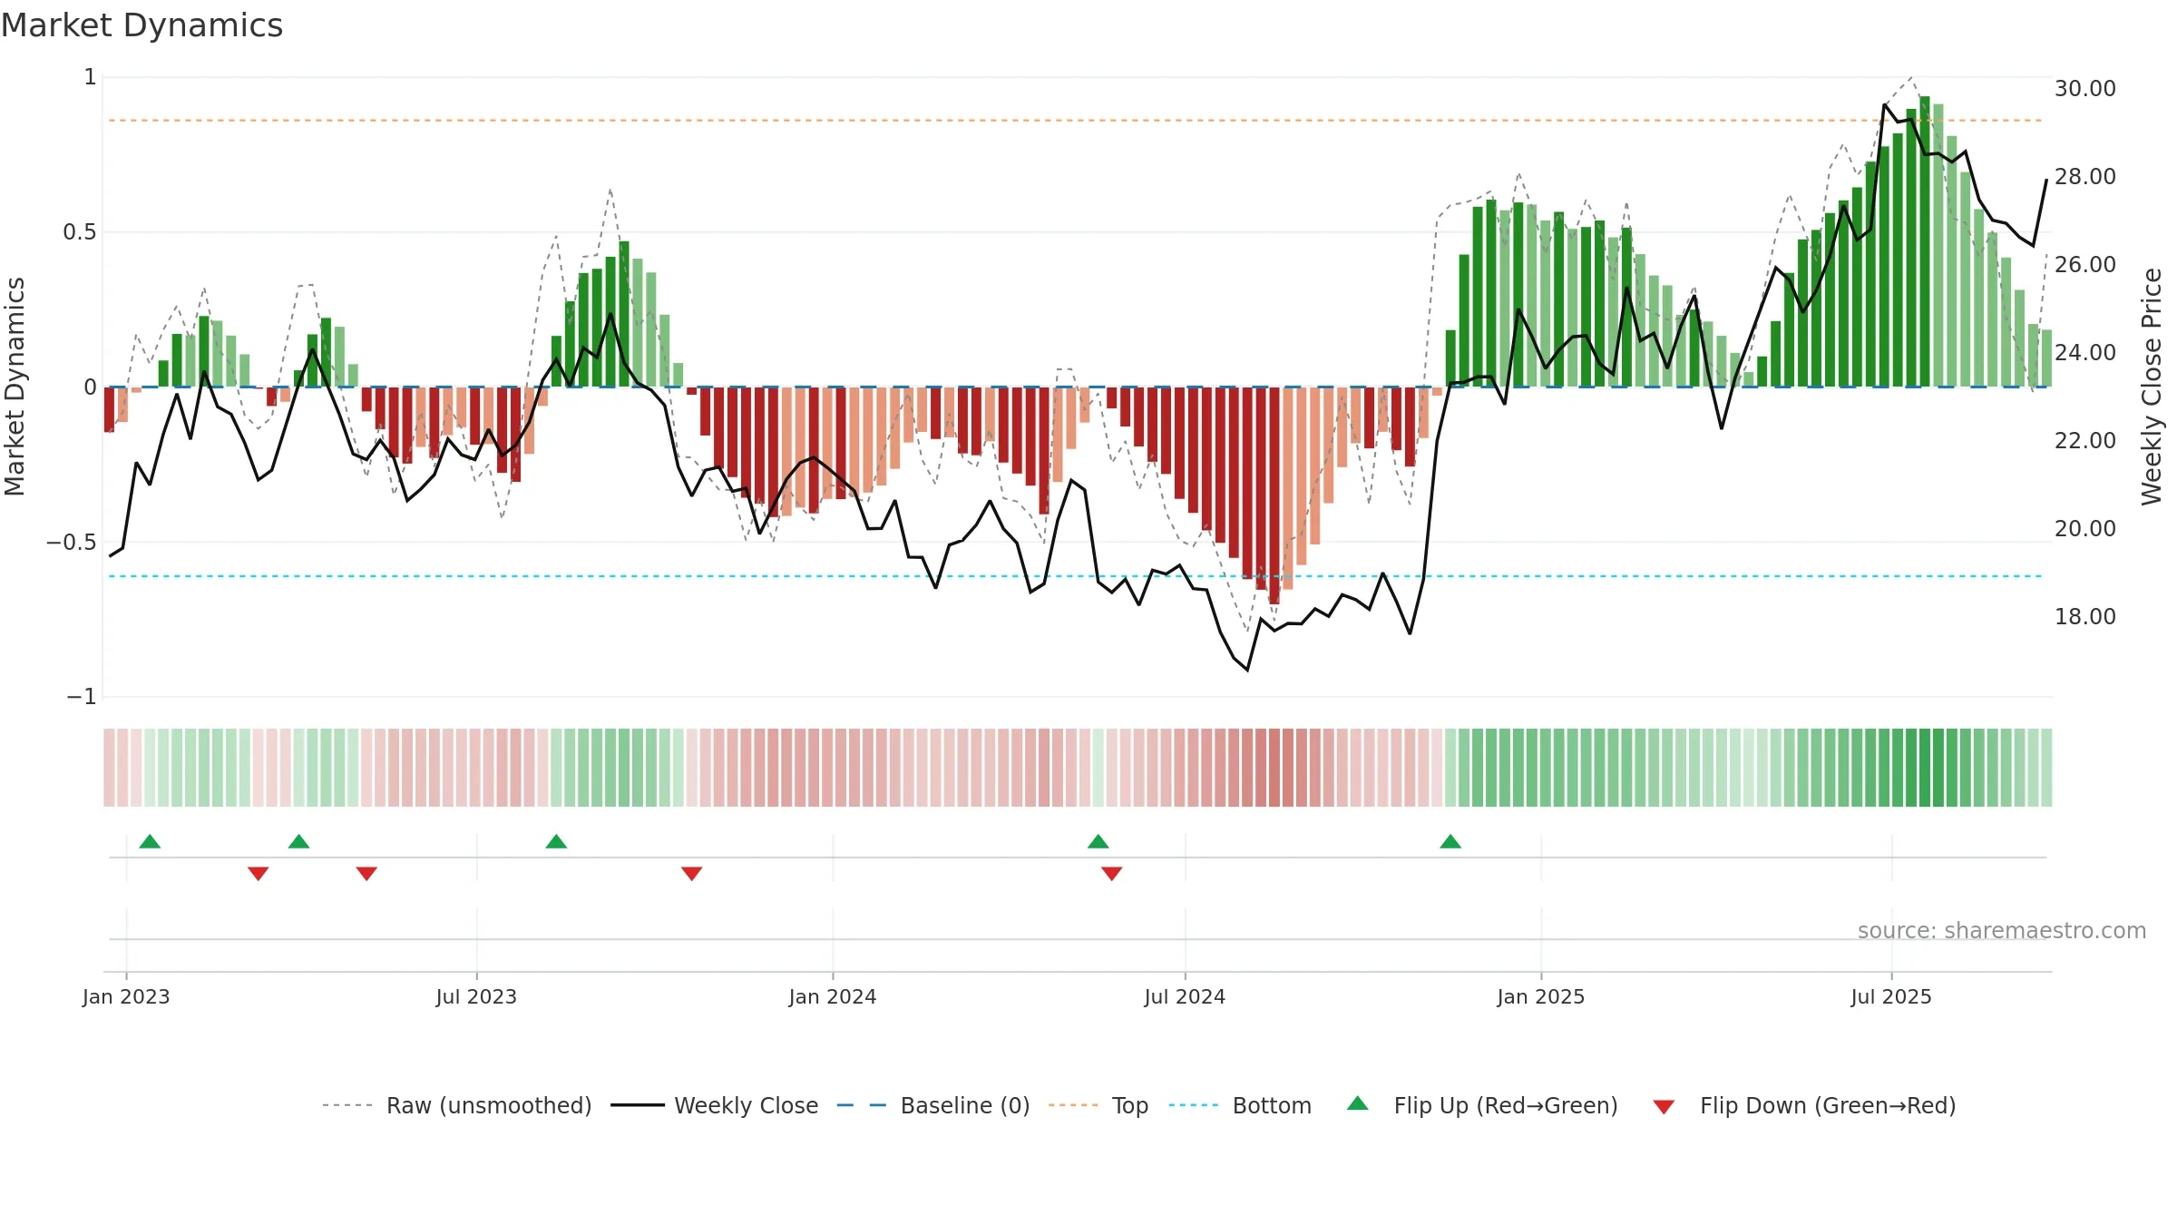Screen dimensions: 2177x1225
Task: Click the Market Dynamics chart title
Action: click(x=142, y=25)
